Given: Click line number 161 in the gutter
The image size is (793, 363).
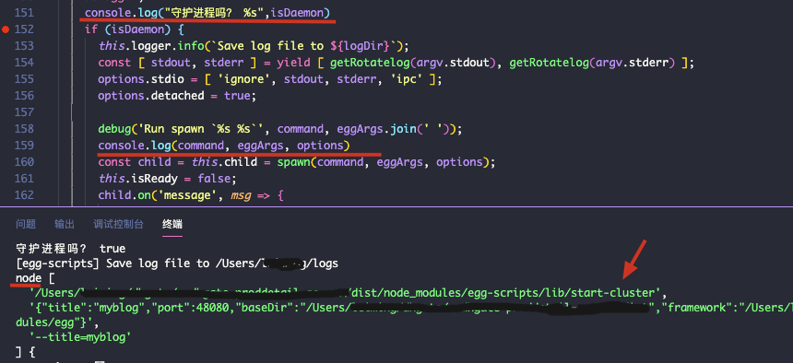Looking at the screenshot, I should [24, 179].
